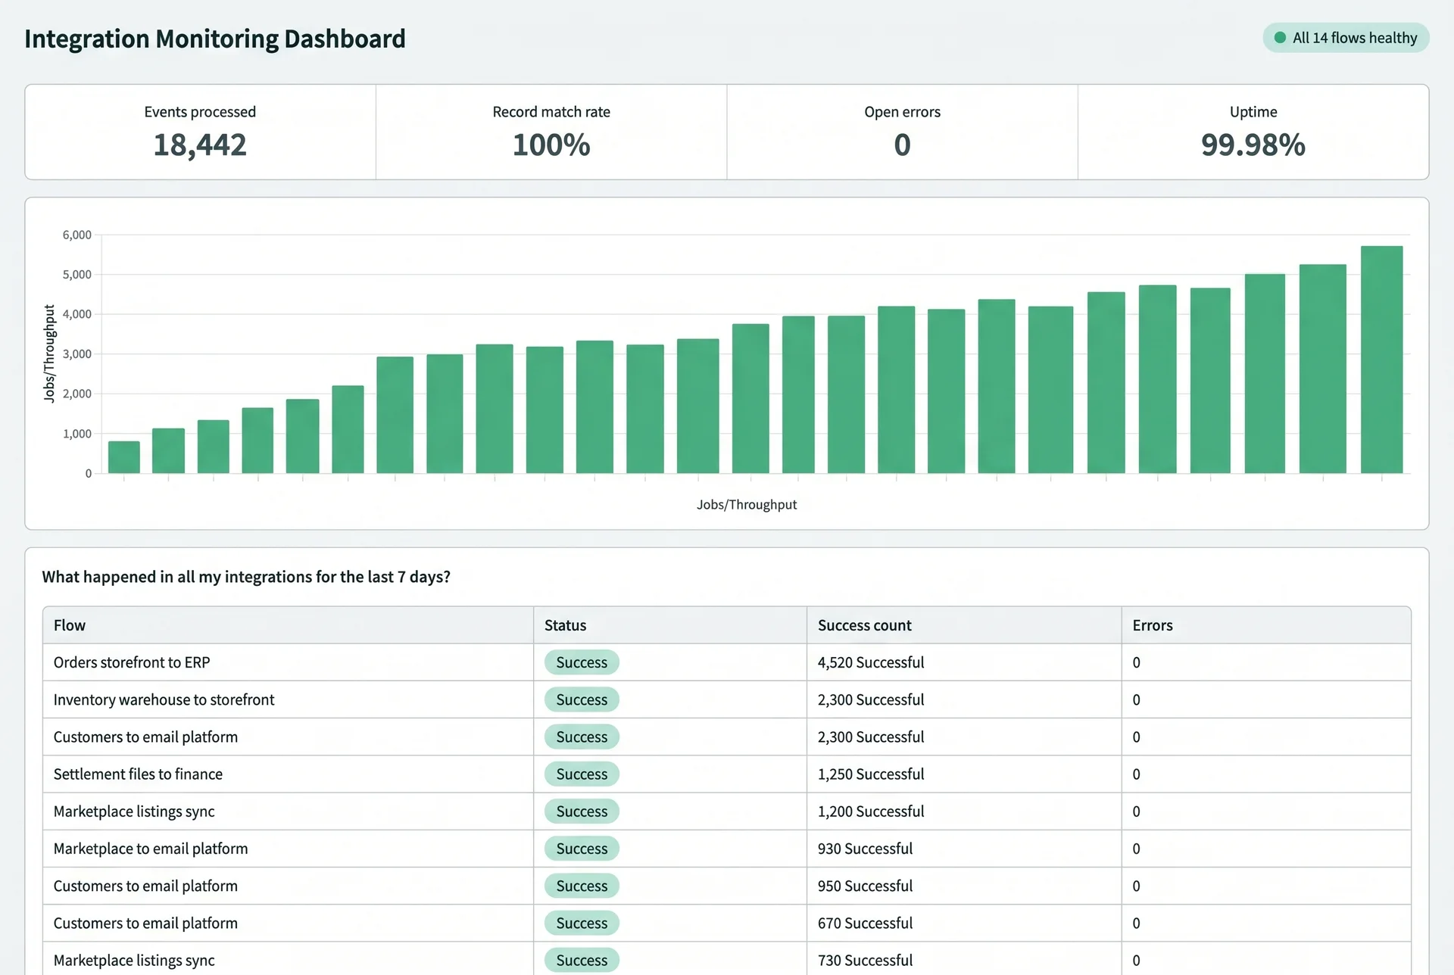The width and height of the screenshot is (1454, 975).
Task: Click Success badge for Inventory warehouse to storefront
Action: [582, 699]
